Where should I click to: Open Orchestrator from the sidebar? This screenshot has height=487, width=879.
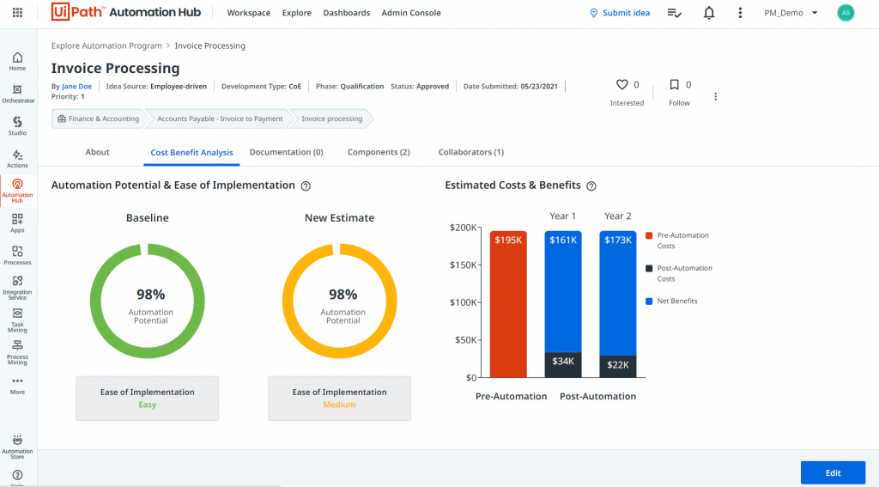tap(18, 94)
